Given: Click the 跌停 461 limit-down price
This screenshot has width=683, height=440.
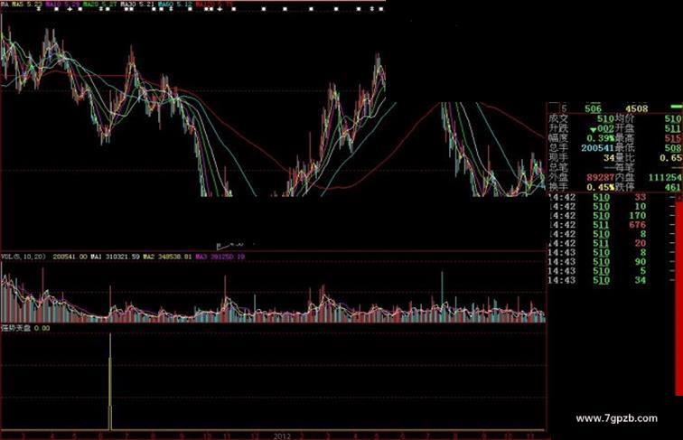Looking at the screenshot, I should tap(672, 187).
